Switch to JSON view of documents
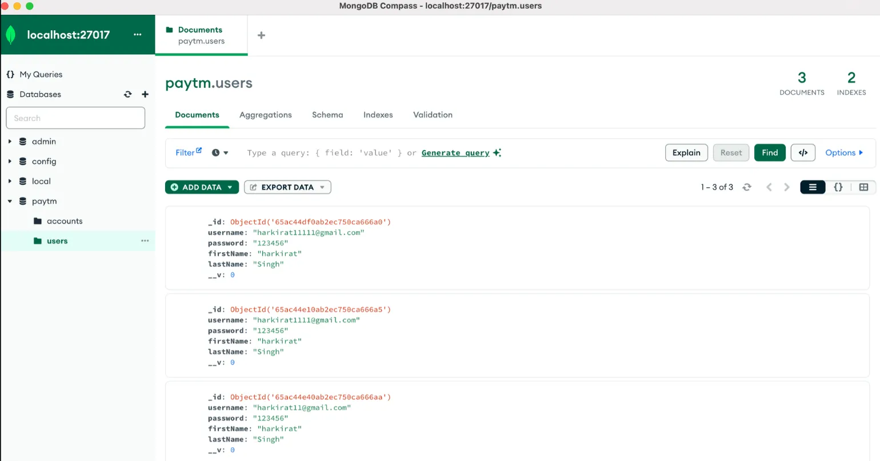This screenshot has width=880, height=461. (x=838, y=187)
